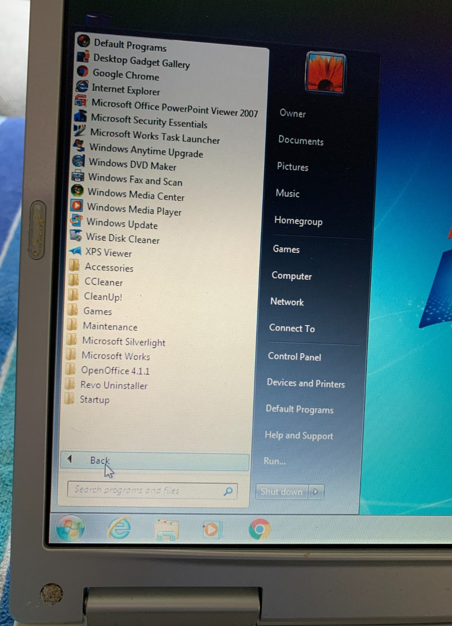452x626 pixels.
Task: Select Connect To
Action: [292, 328]
